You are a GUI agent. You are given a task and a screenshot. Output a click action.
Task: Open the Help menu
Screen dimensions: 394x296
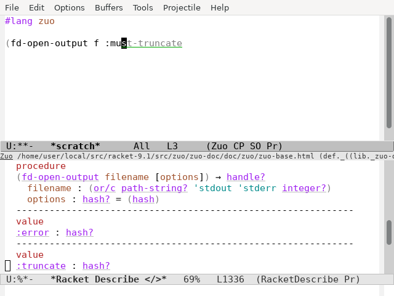(x=220, y=7)
